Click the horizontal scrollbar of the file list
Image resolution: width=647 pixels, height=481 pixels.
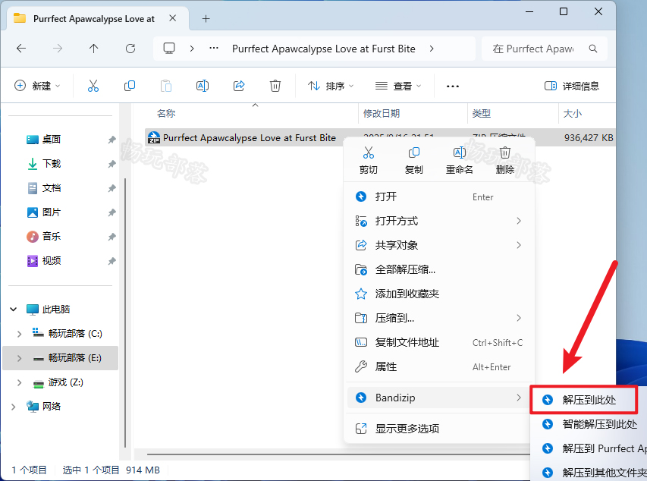338,454
